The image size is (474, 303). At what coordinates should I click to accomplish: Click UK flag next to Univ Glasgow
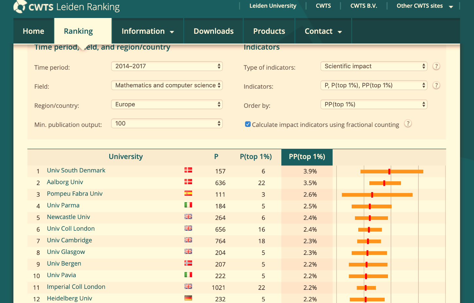pyautogui.click(x=188, y=251)
